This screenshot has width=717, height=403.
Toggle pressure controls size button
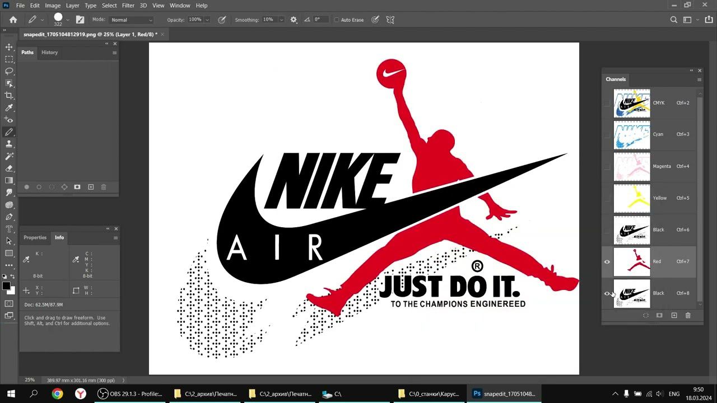[375, 20]
